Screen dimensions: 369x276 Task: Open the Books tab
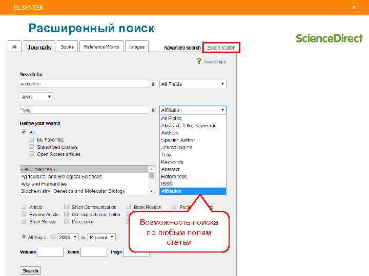[67, 47]
